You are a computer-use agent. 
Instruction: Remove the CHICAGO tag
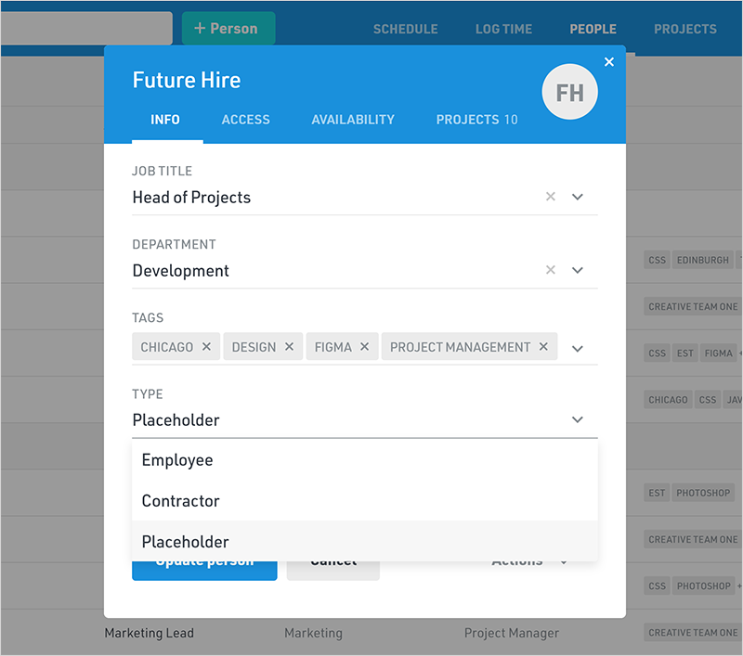coord(206,347)
